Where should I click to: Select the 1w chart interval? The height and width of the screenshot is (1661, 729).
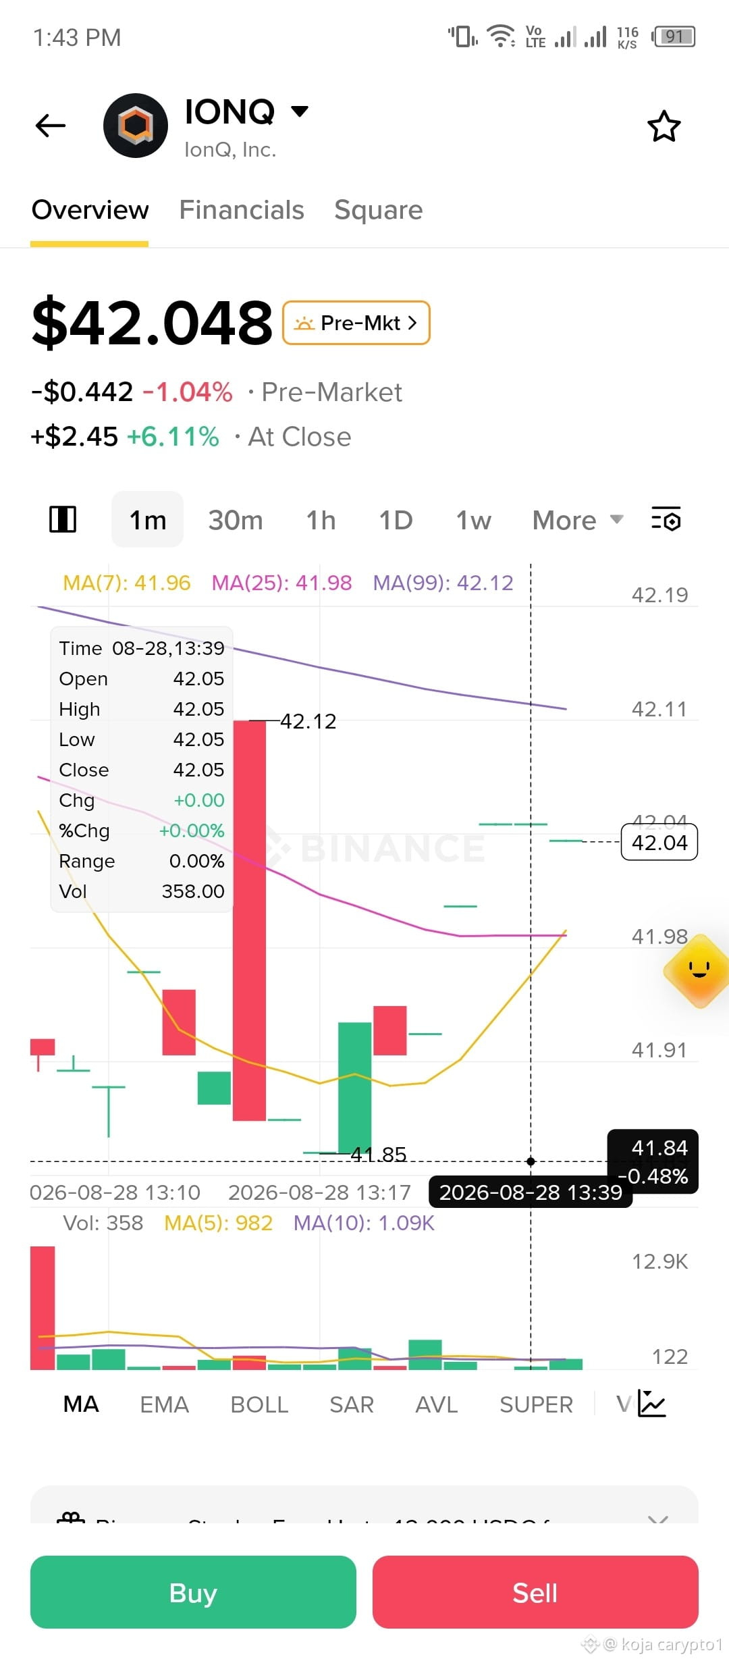pyautogui.click(x=473, y=520)
